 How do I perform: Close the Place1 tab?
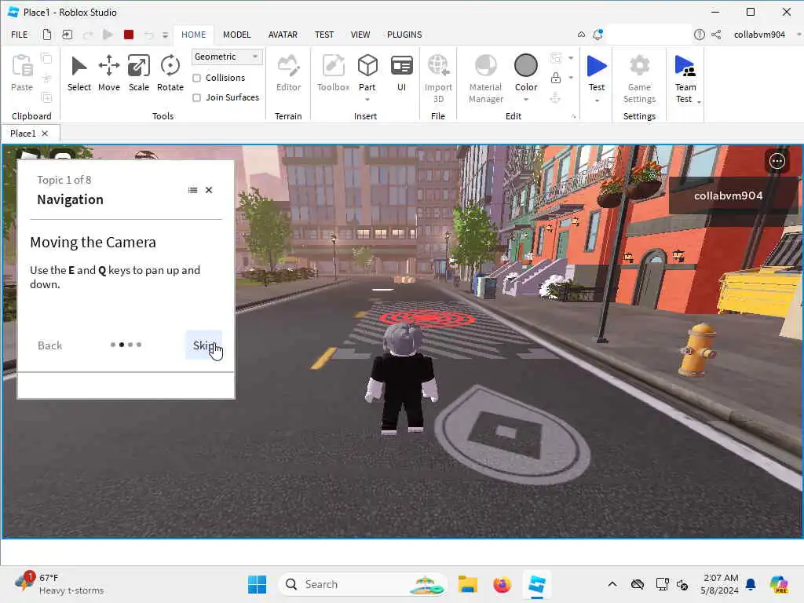click(x=45, y=133)
